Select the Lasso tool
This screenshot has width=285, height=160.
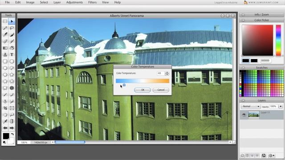coord(12,28)
